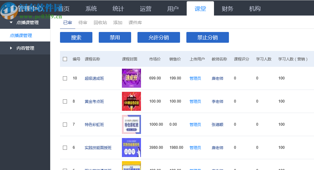Open the 系统 top navigation tab

tap(91, 9)
